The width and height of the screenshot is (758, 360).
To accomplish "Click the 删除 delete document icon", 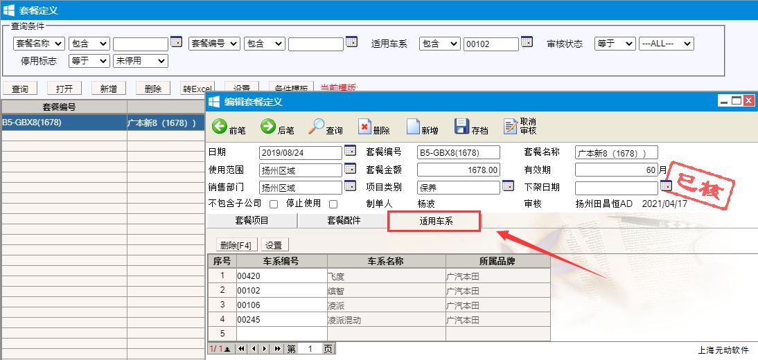I will point(364,127).
